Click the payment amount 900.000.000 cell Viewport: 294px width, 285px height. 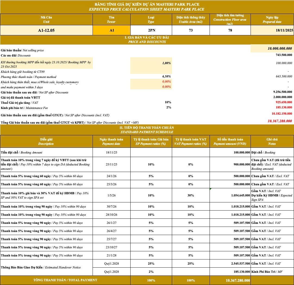coord(230,164)
